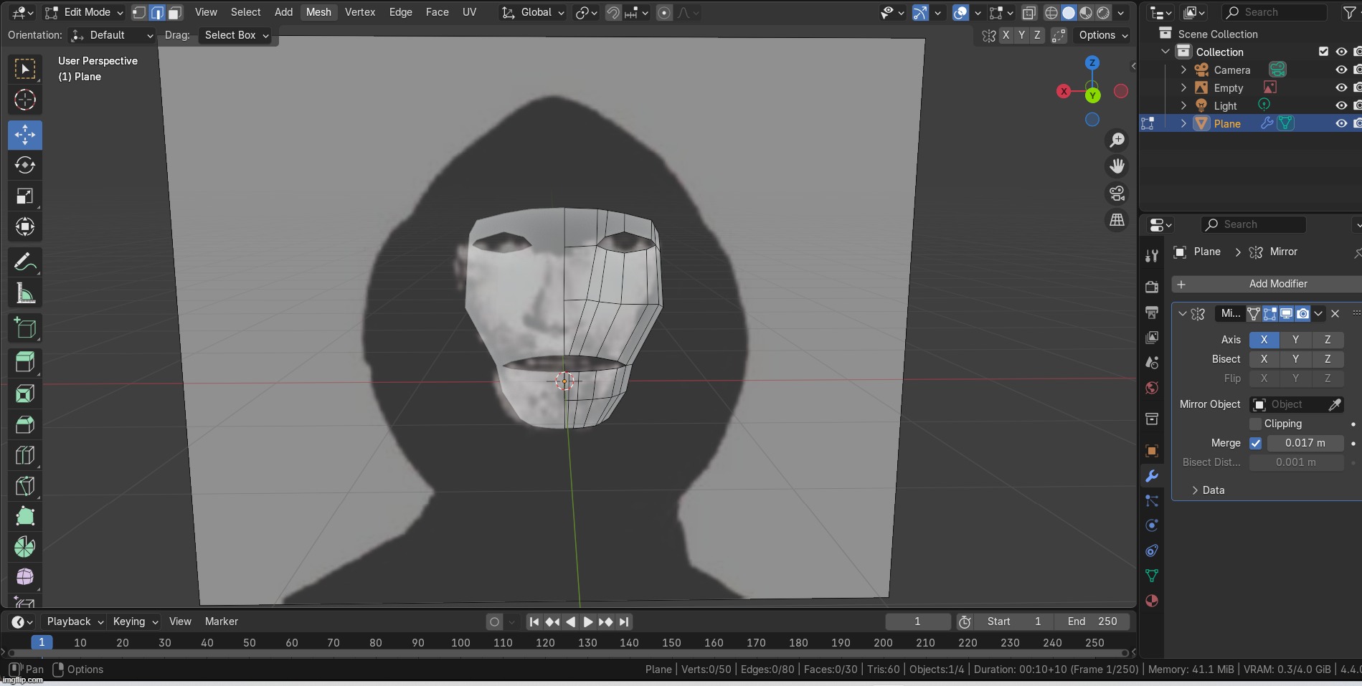
Task: Hide the Light in outliner
Action: (x=1340, y=105)
